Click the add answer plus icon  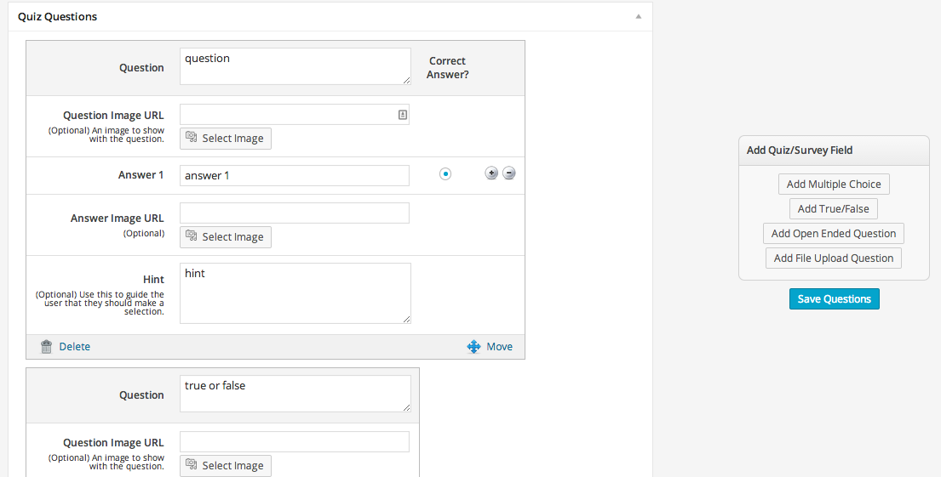[491, 173]
